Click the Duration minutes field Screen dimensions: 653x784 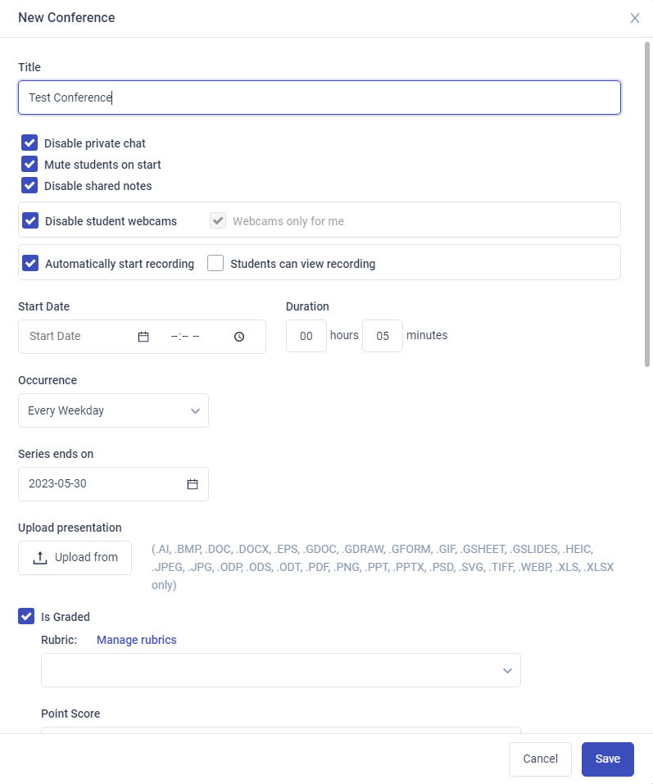click(383, 336)
